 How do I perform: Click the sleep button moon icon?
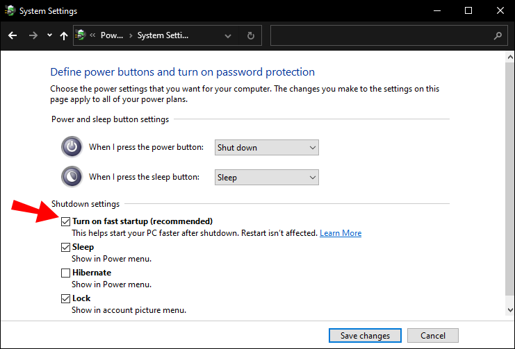(x=72, y=177)
